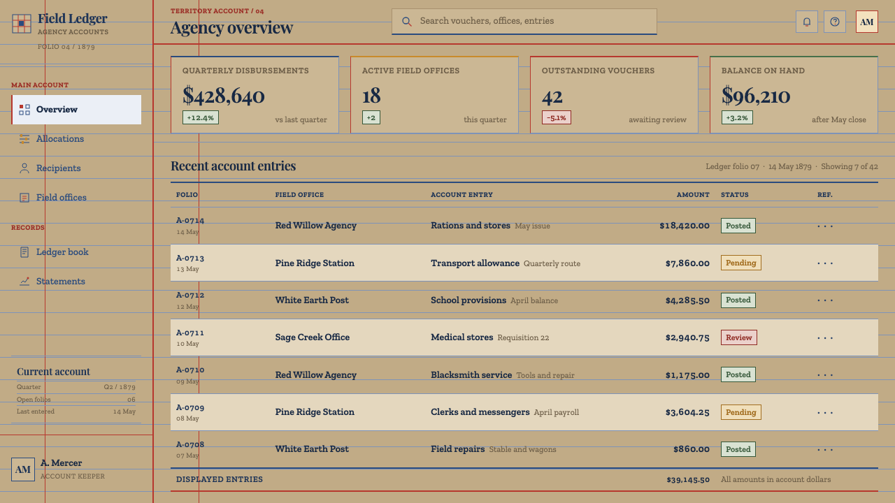Screen dimensions: 895x503
Task: Click the Recipients person icon
Action: click(x=24, y=168)
